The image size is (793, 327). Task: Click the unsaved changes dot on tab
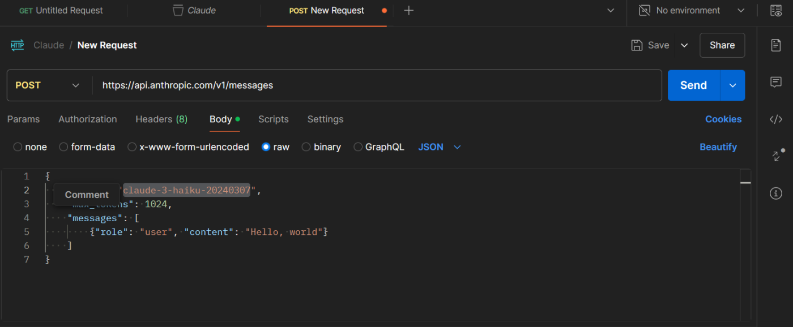pyautogui.click(x=385, y=10)
